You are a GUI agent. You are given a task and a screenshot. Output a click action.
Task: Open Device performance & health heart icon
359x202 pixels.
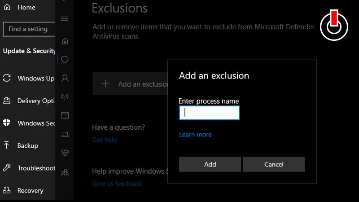(x=65, y=153)
